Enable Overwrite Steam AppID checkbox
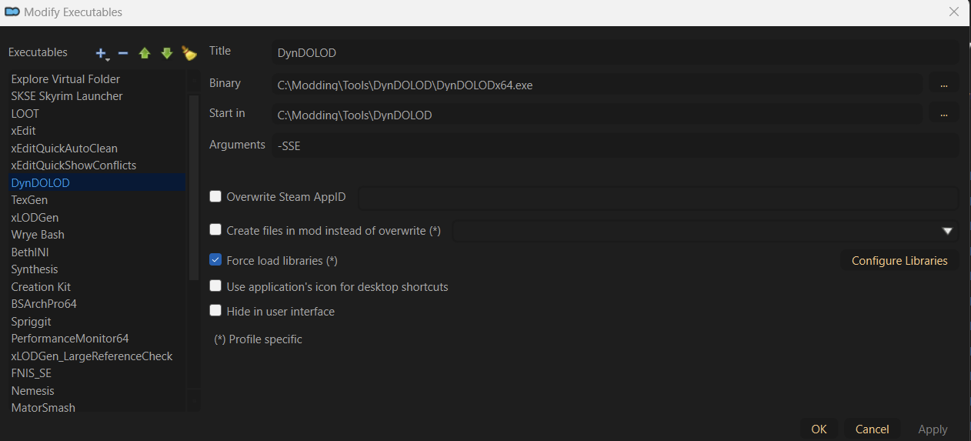Viewport: 971px width, 441px height. pos(215,197)
